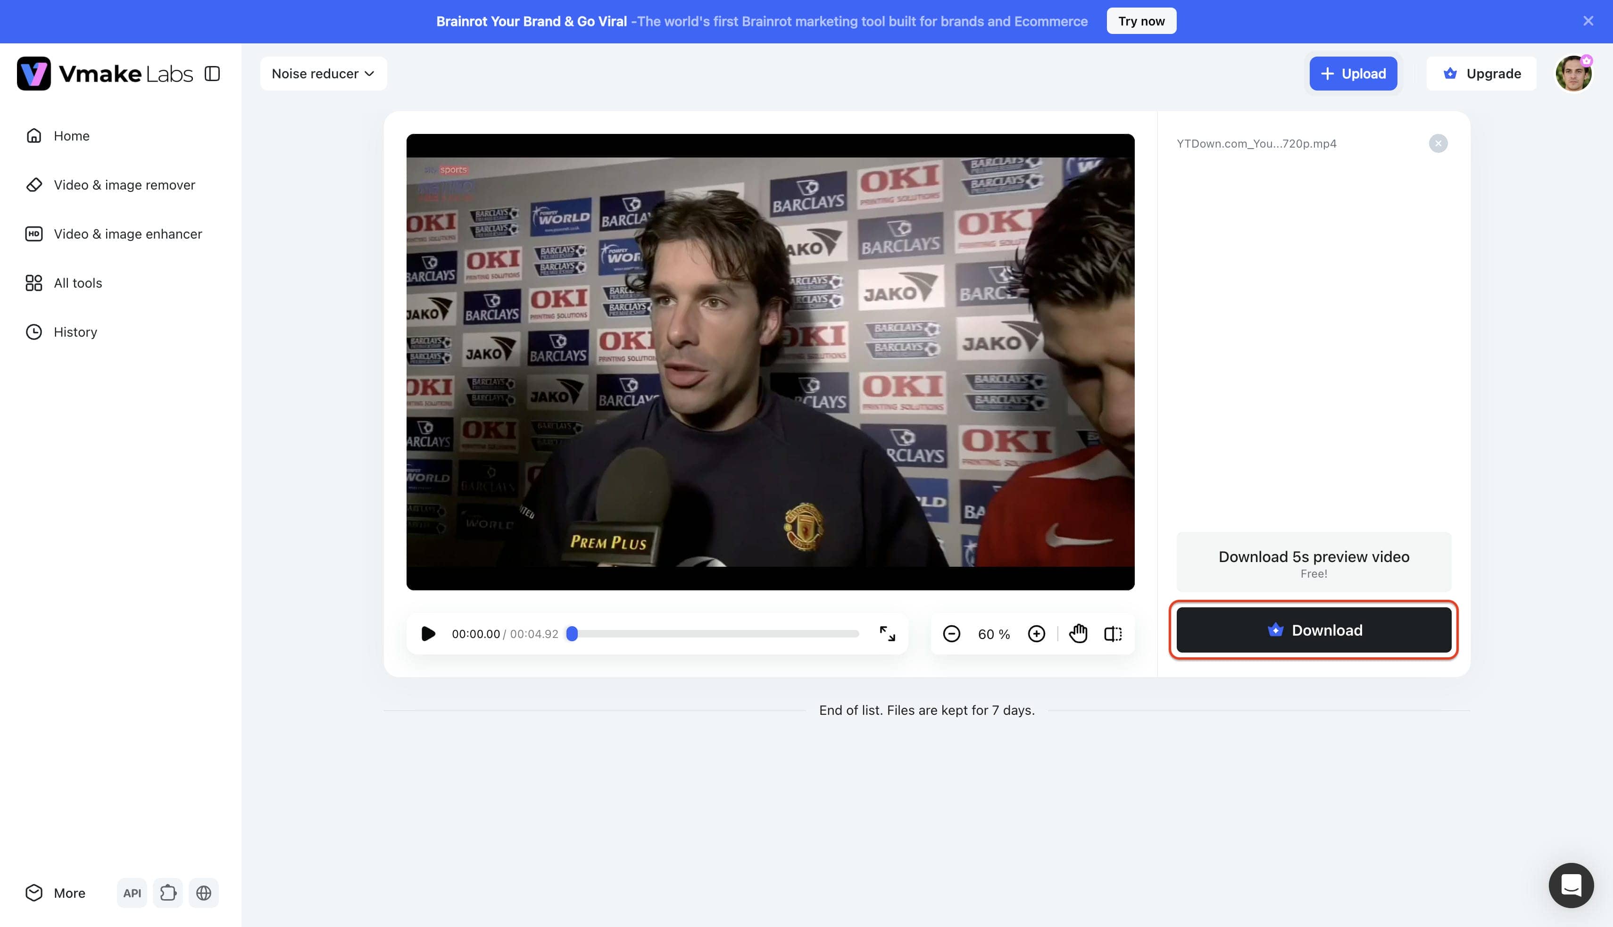1613x927 pixels.
Task: Collapse the sidebar panel icon
Action: click(212, 74)
